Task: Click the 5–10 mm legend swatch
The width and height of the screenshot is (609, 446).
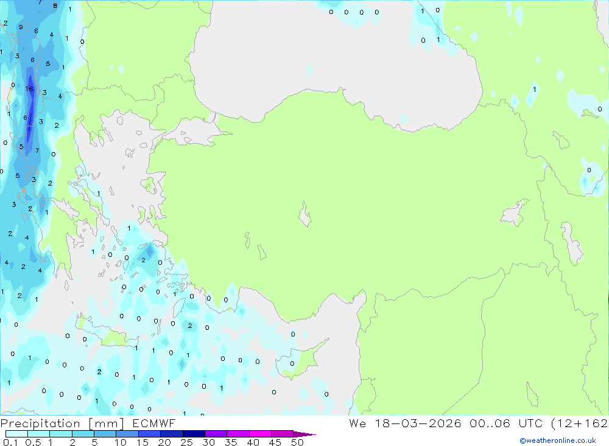Action: click(105, 434)
